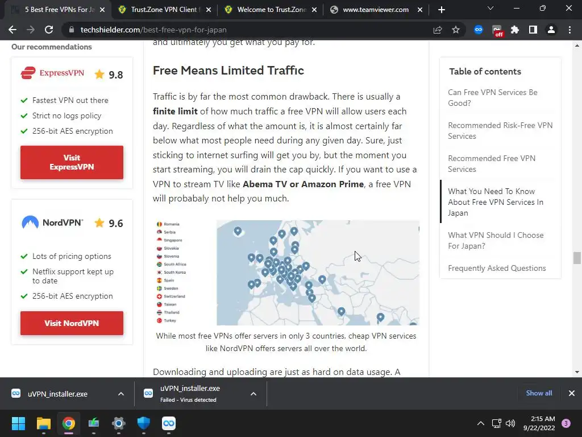Image resolution: width=582 pixels, height=437 pixels.
Task: Go forward to next page
Action: click(31, 30)
